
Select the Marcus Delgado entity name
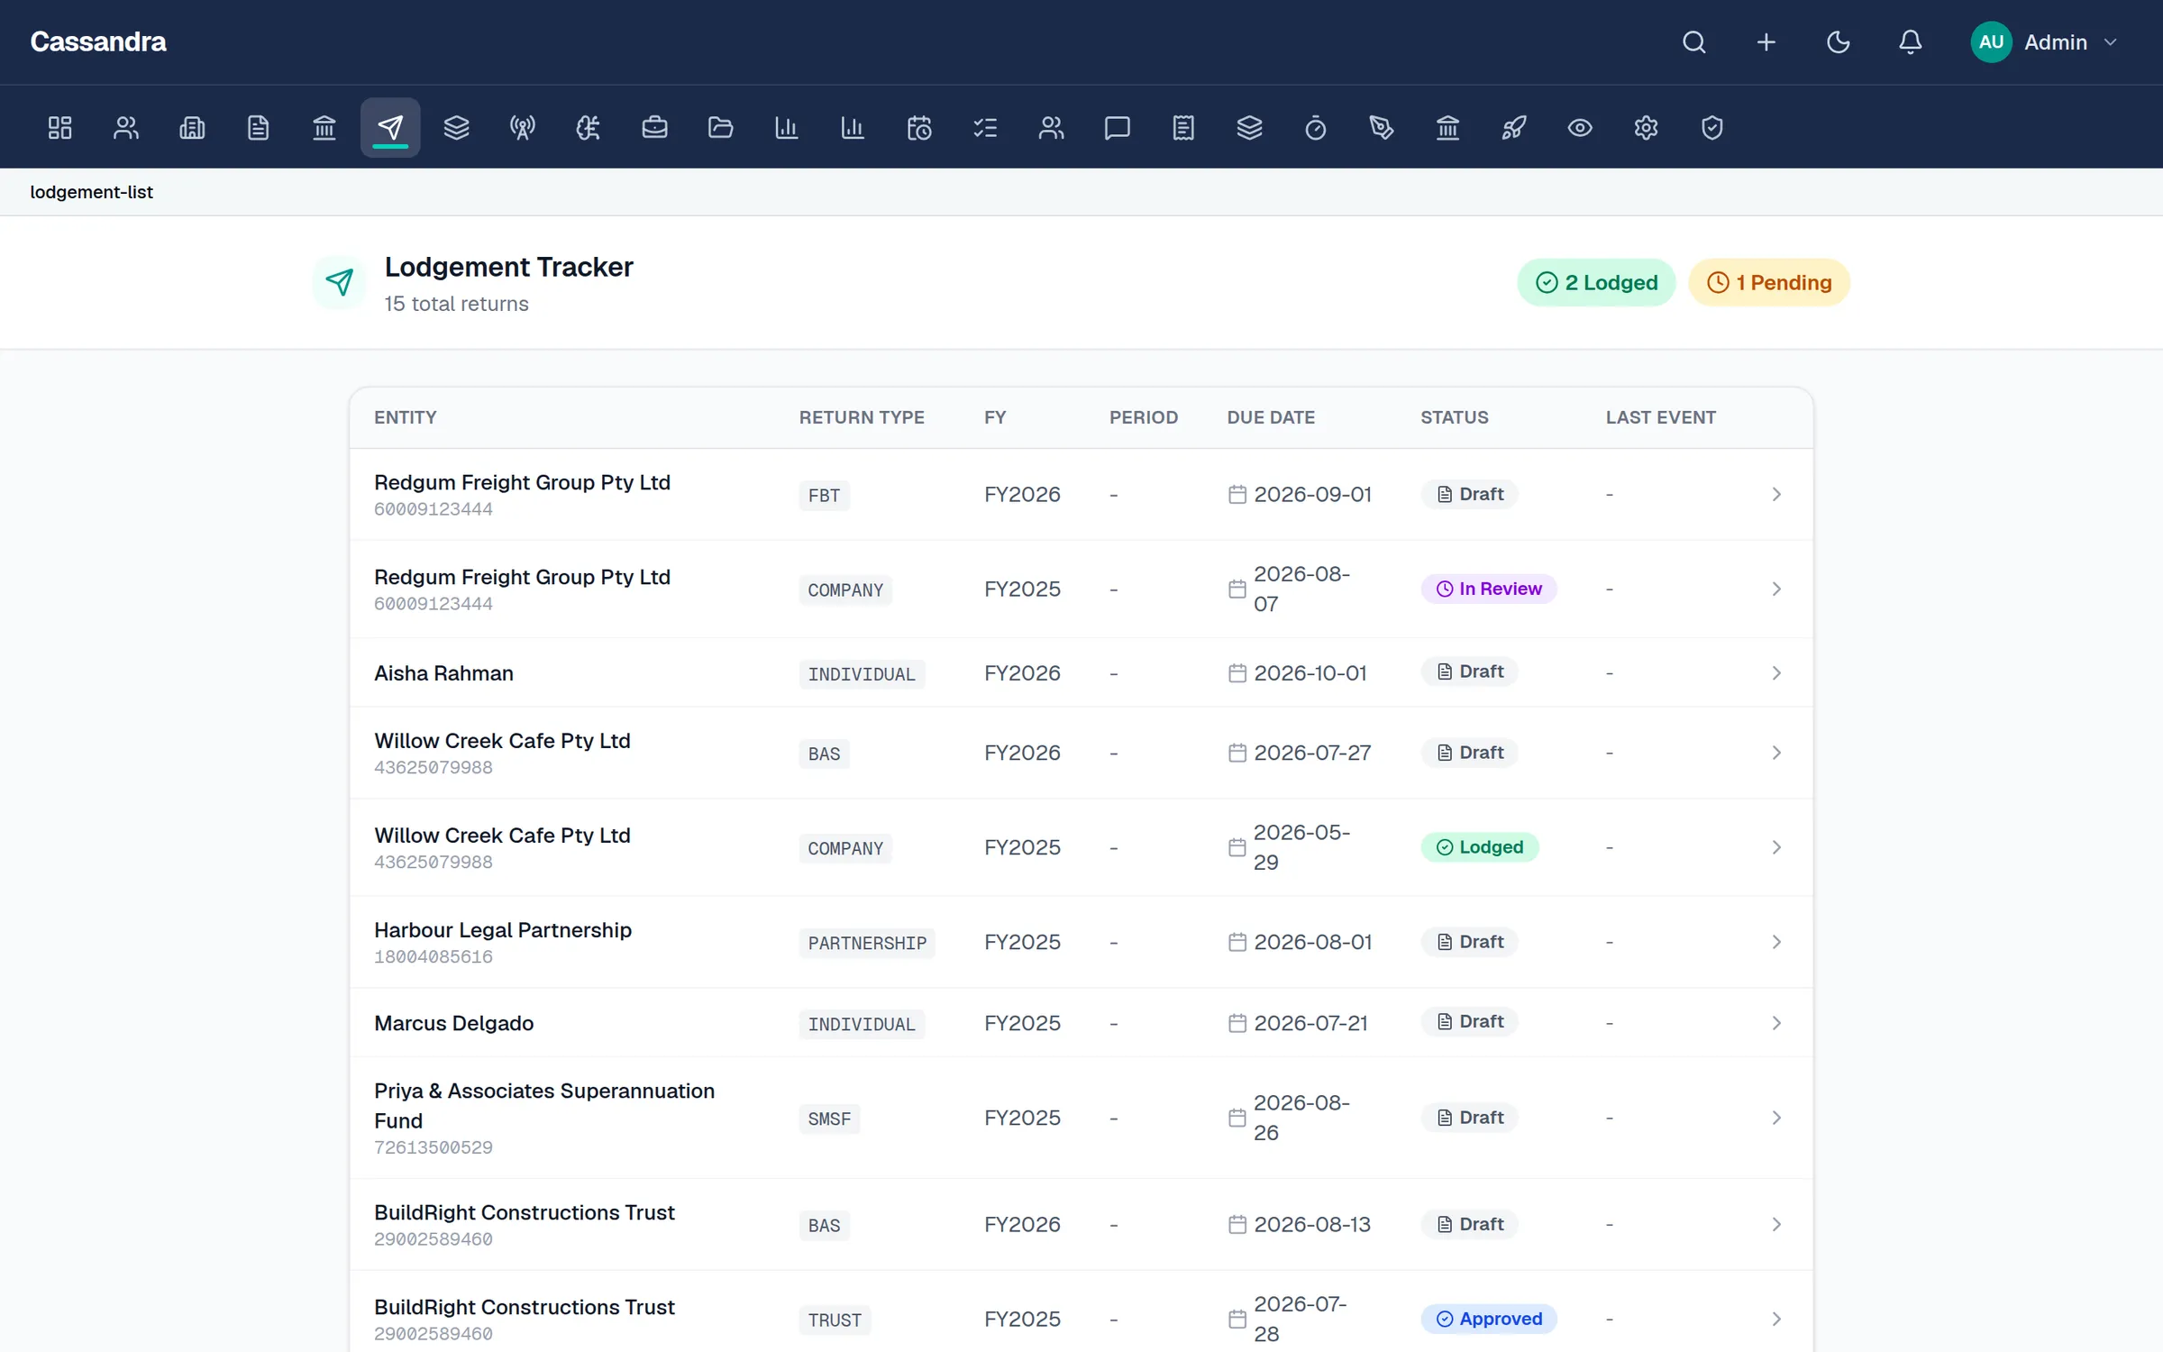pyautogui.click(x=453, y=1023)
